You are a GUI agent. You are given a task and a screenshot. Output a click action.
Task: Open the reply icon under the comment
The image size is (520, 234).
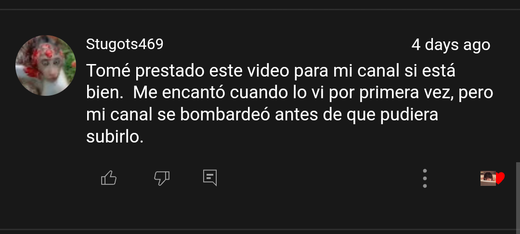(210, 178)
